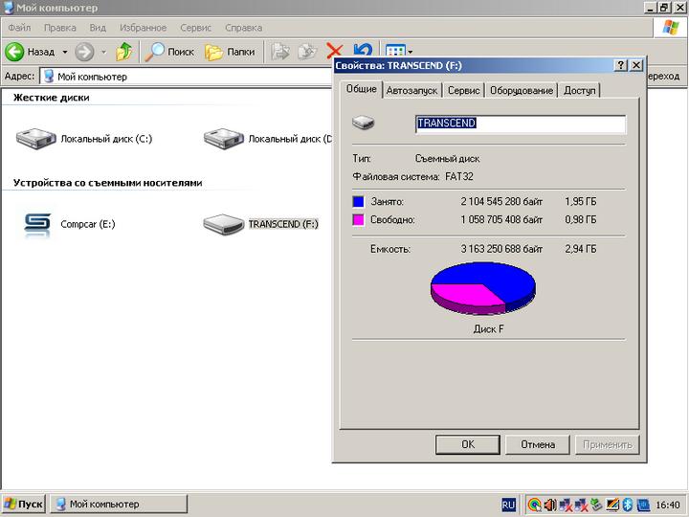Click the blue Занято color swatch
689x517 pixels.
(359, 202)
